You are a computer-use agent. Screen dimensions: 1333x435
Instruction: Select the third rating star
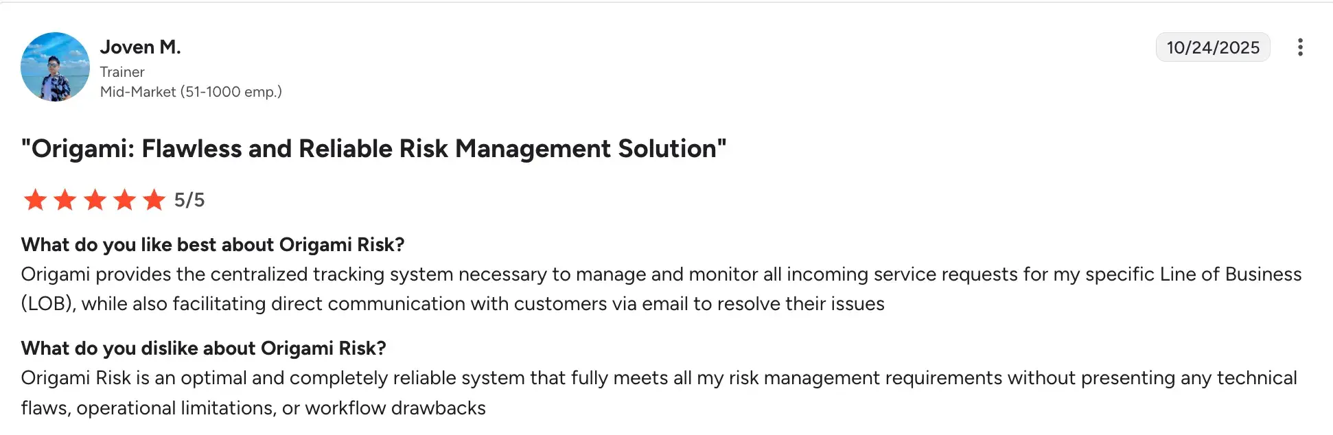pyautogui.click(x=95, y=200)
